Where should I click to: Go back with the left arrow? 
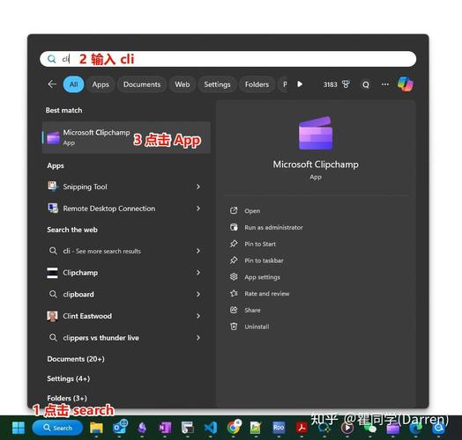tap(52, 84)
